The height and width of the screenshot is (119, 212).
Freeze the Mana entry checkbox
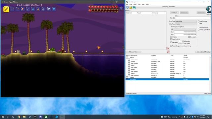coord(129,65)
